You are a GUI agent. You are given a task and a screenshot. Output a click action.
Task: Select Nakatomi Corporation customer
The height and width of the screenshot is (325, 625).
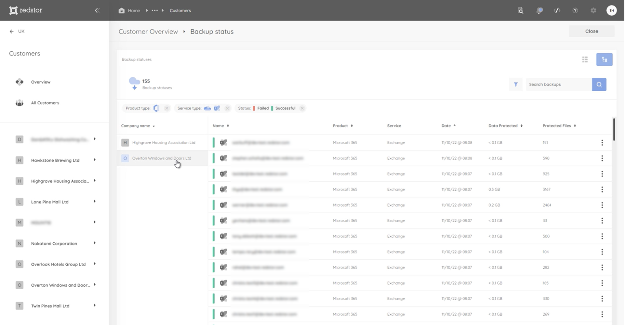(54, 244)
